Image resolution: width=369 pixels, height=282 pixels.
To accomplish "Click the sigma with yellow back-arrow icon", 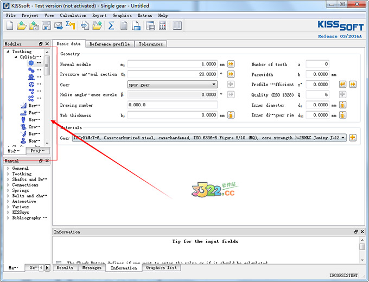I will (x=71, y=25).
